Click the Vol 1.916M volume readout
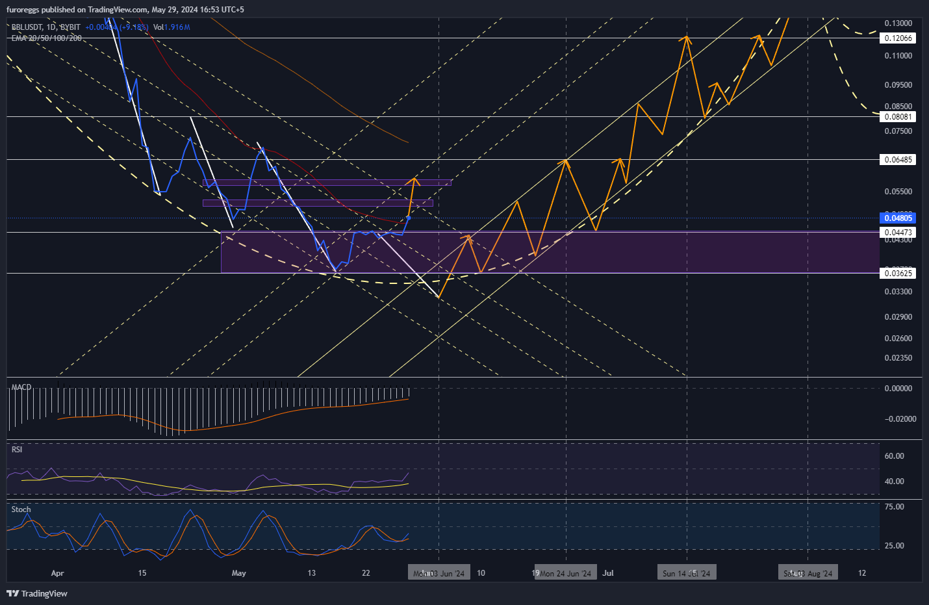 [x=172, y=27]
